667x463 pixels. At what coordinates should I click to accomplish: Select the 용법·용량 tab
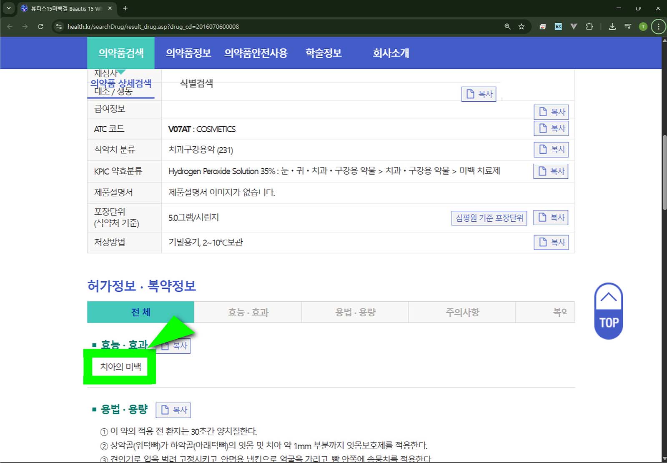(355, 312)
